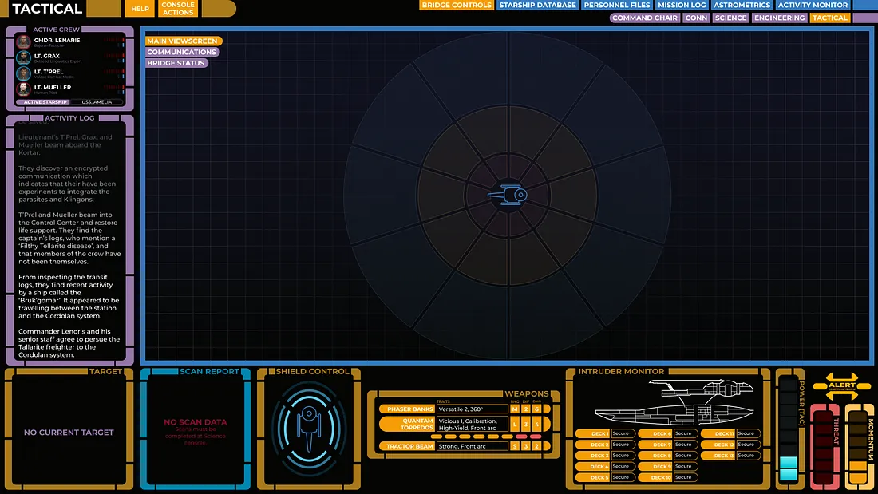The width and height of the screenshot is (878, 494).
Task: Toggle the Deck 13 security status
Action: tap(746, 456)
